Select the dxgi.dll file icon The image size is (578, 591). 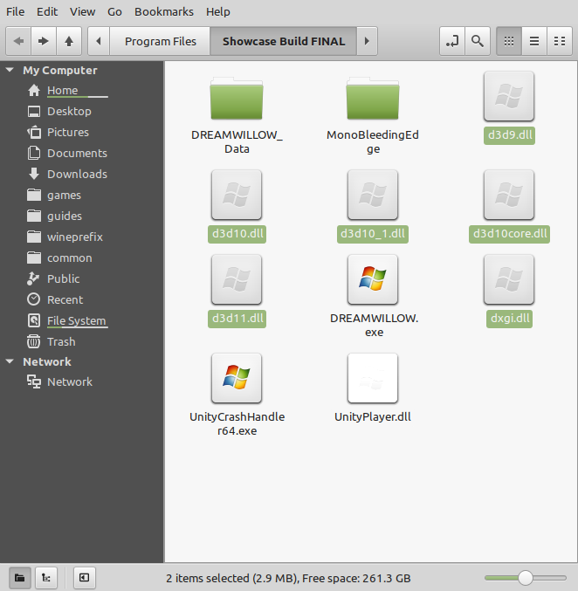click(x=509, y=279)
